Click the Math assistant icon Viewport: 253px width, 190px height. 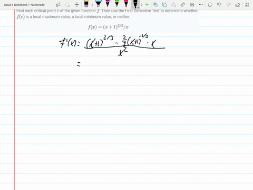[192, 5]
